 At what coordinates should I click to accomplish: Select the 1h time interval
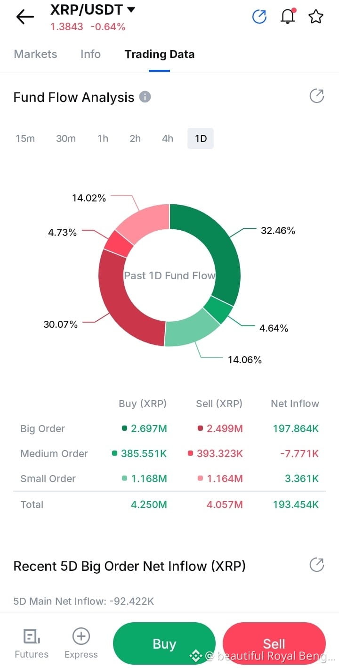point(103,138)
